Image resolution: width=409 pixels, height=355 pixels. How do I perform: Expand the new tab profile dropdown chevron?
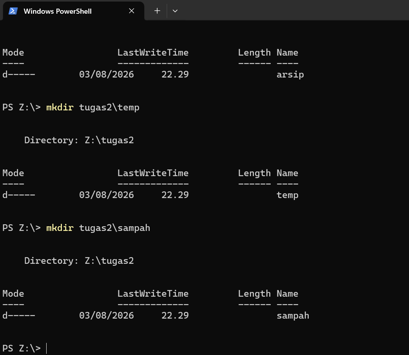(x=175, y=11)
